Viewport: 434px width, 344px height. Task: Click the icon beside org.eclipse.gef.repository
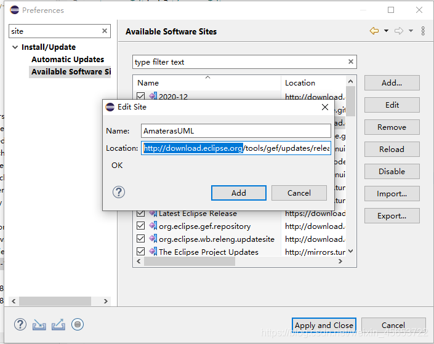[153, 226]
